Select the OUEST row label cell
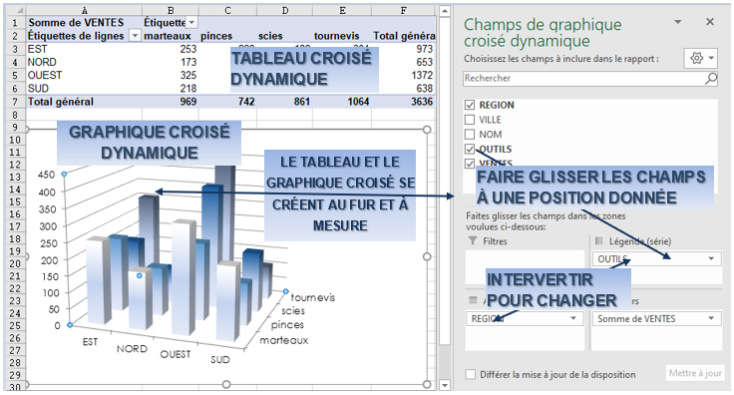 (84, 76)
